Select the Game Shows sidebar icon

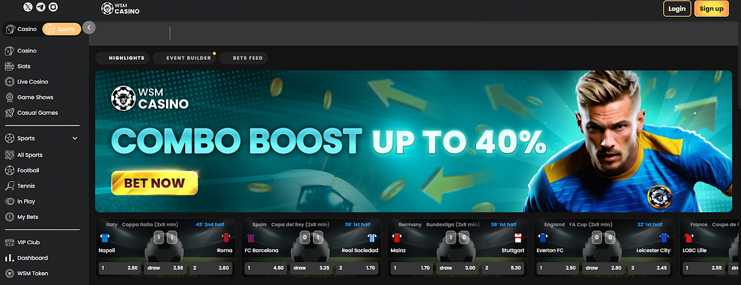point(9,97)
